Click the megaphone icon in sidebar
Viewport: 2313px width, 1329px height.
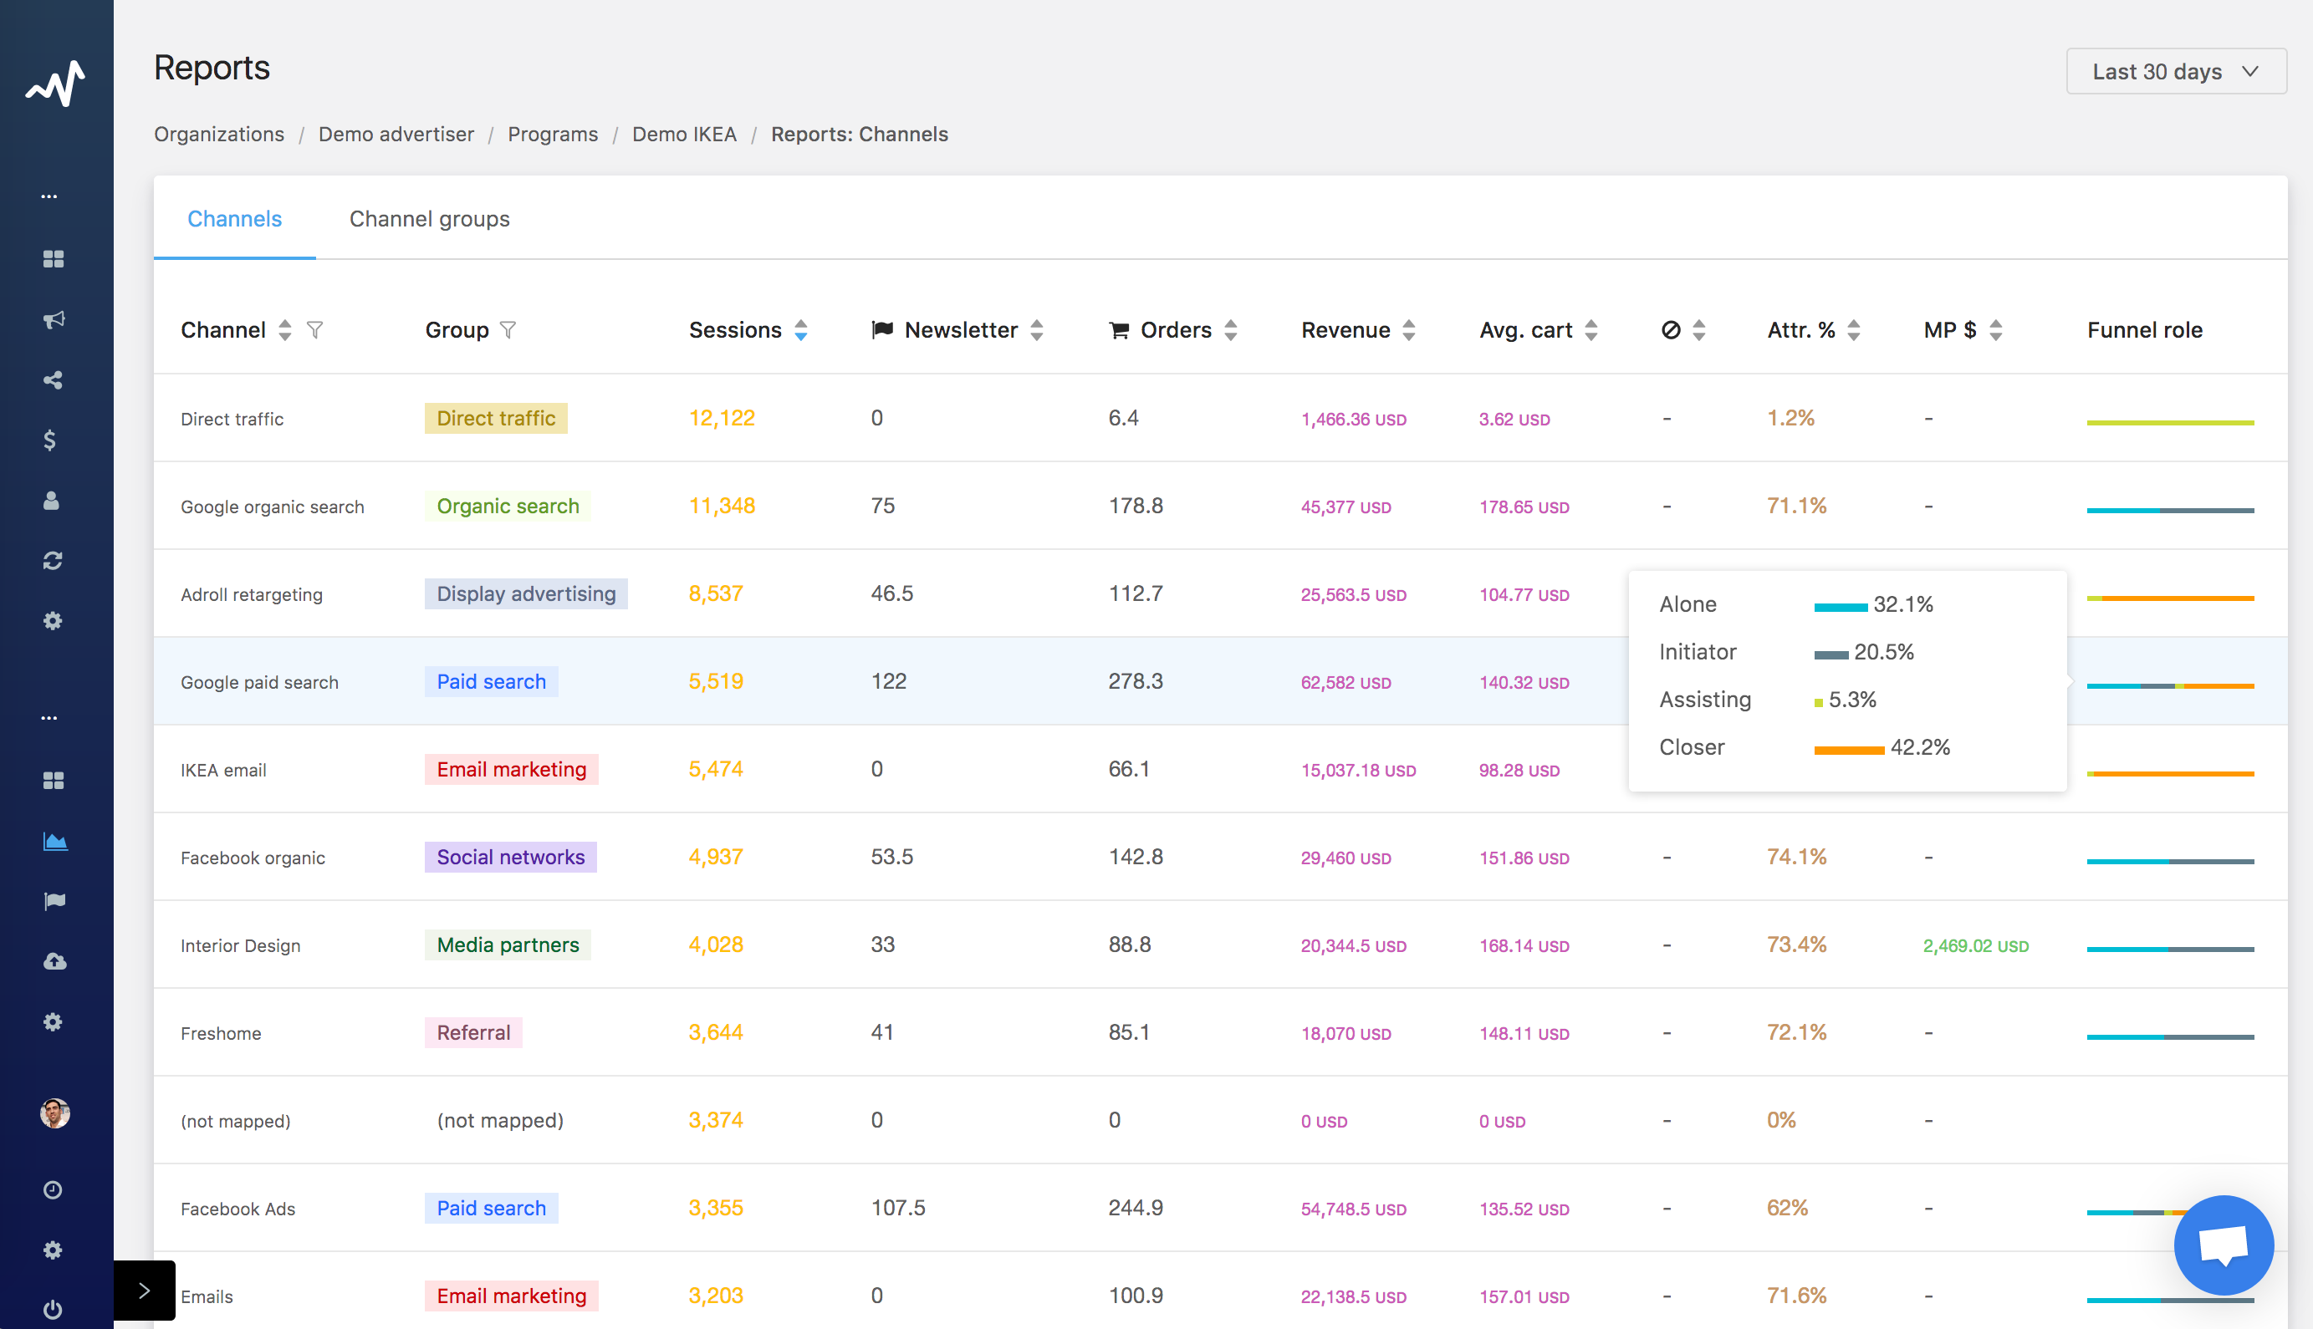pyautogui.click(x=53, y=319)
